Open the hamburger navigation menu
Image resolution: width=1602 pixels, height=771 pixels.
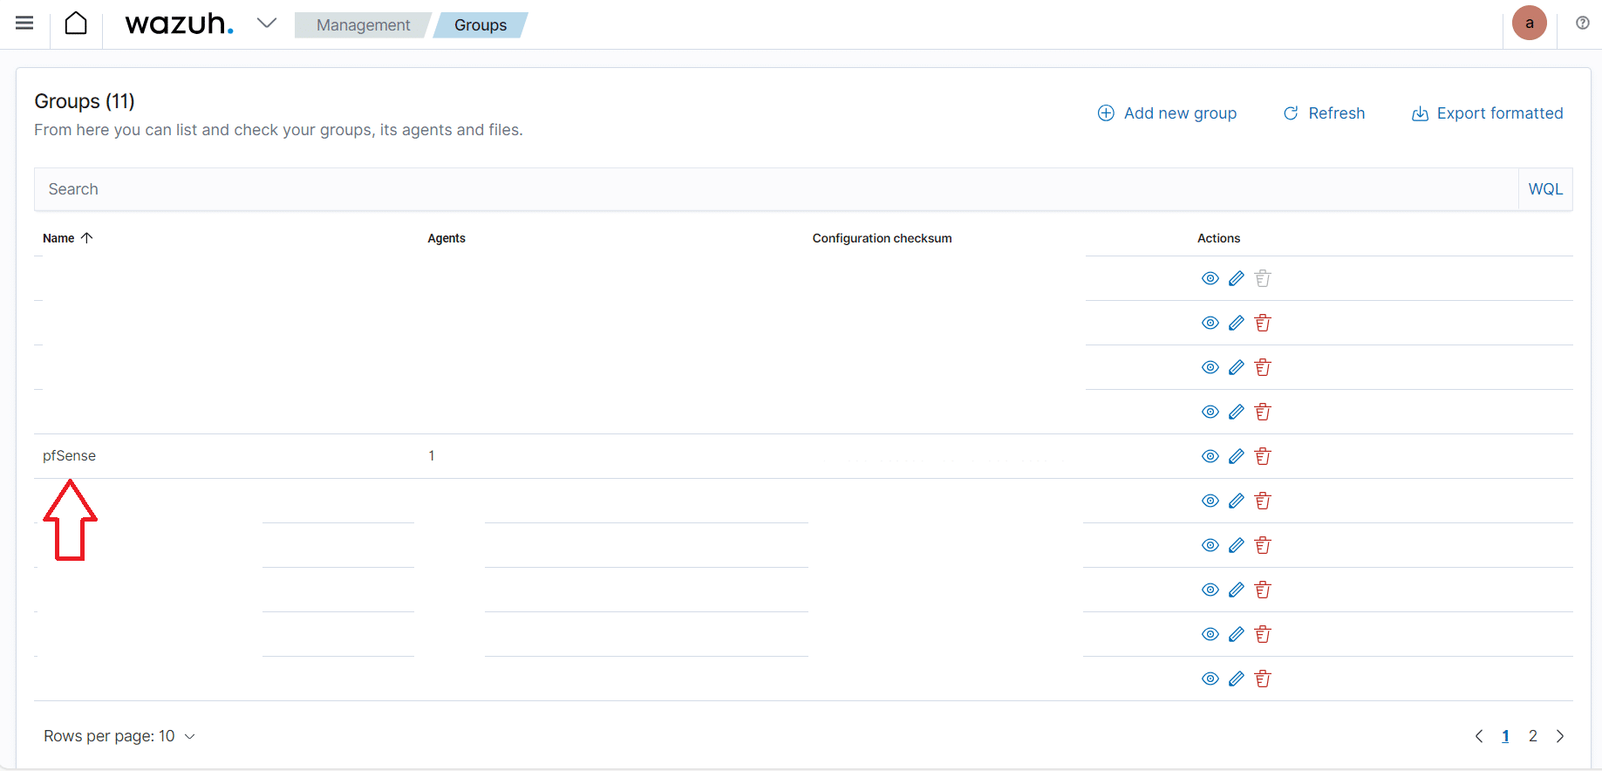(24, 24)
